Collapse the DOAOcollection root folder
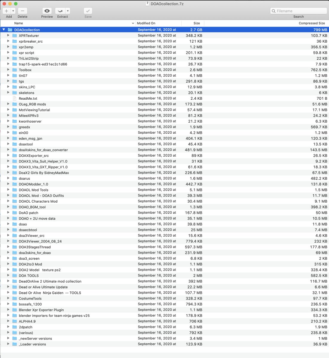 [x=4, y=30]
